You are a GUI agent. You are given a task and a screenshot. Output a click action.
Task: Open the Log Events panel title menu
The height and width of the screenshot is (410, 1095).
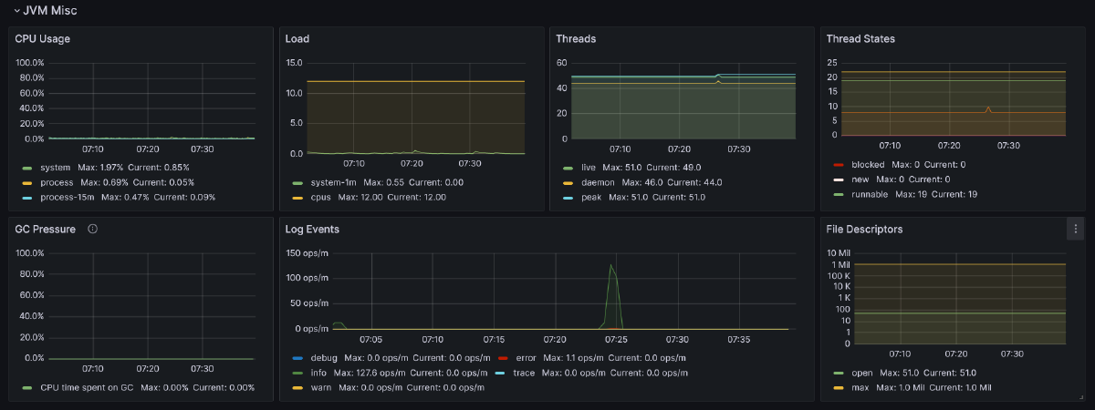(310, 230)
